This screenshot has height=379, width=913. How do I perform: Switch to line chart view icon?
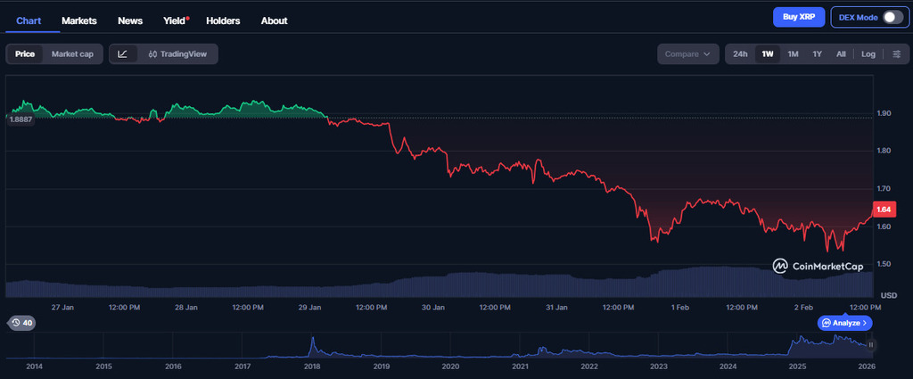tap(122, 54)
